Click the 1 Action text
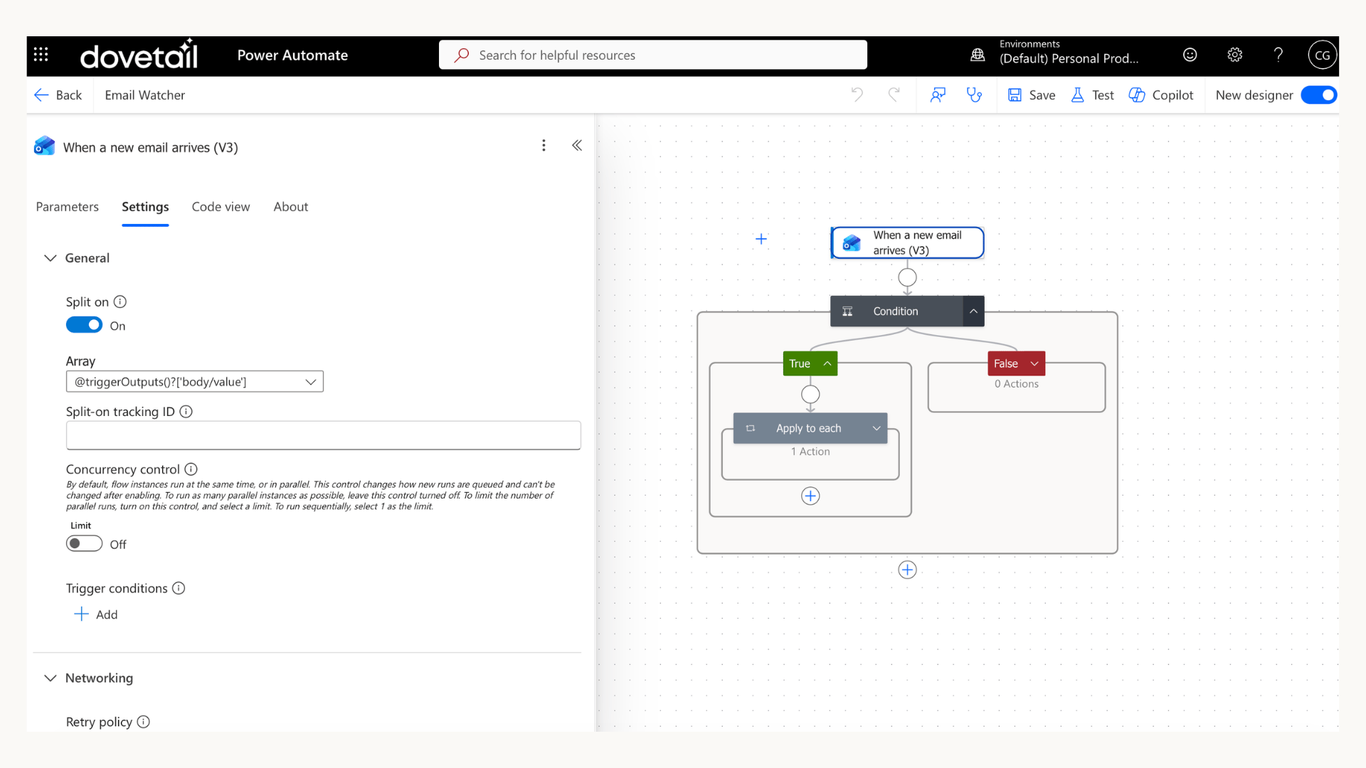The image size is (1366, 768). 810,452
